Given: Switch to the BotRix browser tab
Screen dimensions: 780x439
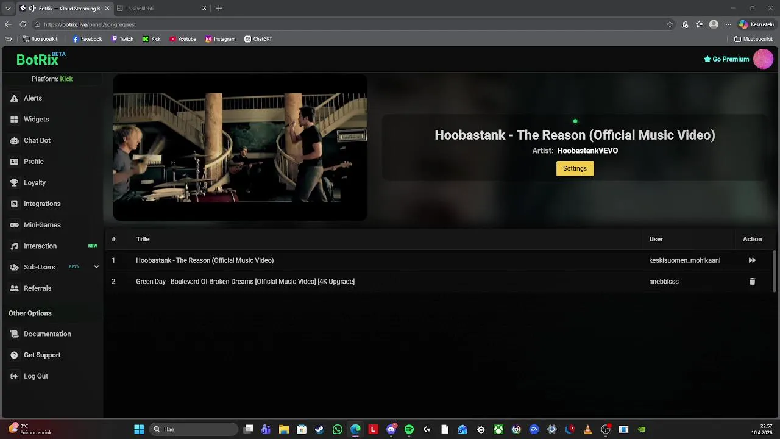Looking at the screenshot, I should point(65,9).
